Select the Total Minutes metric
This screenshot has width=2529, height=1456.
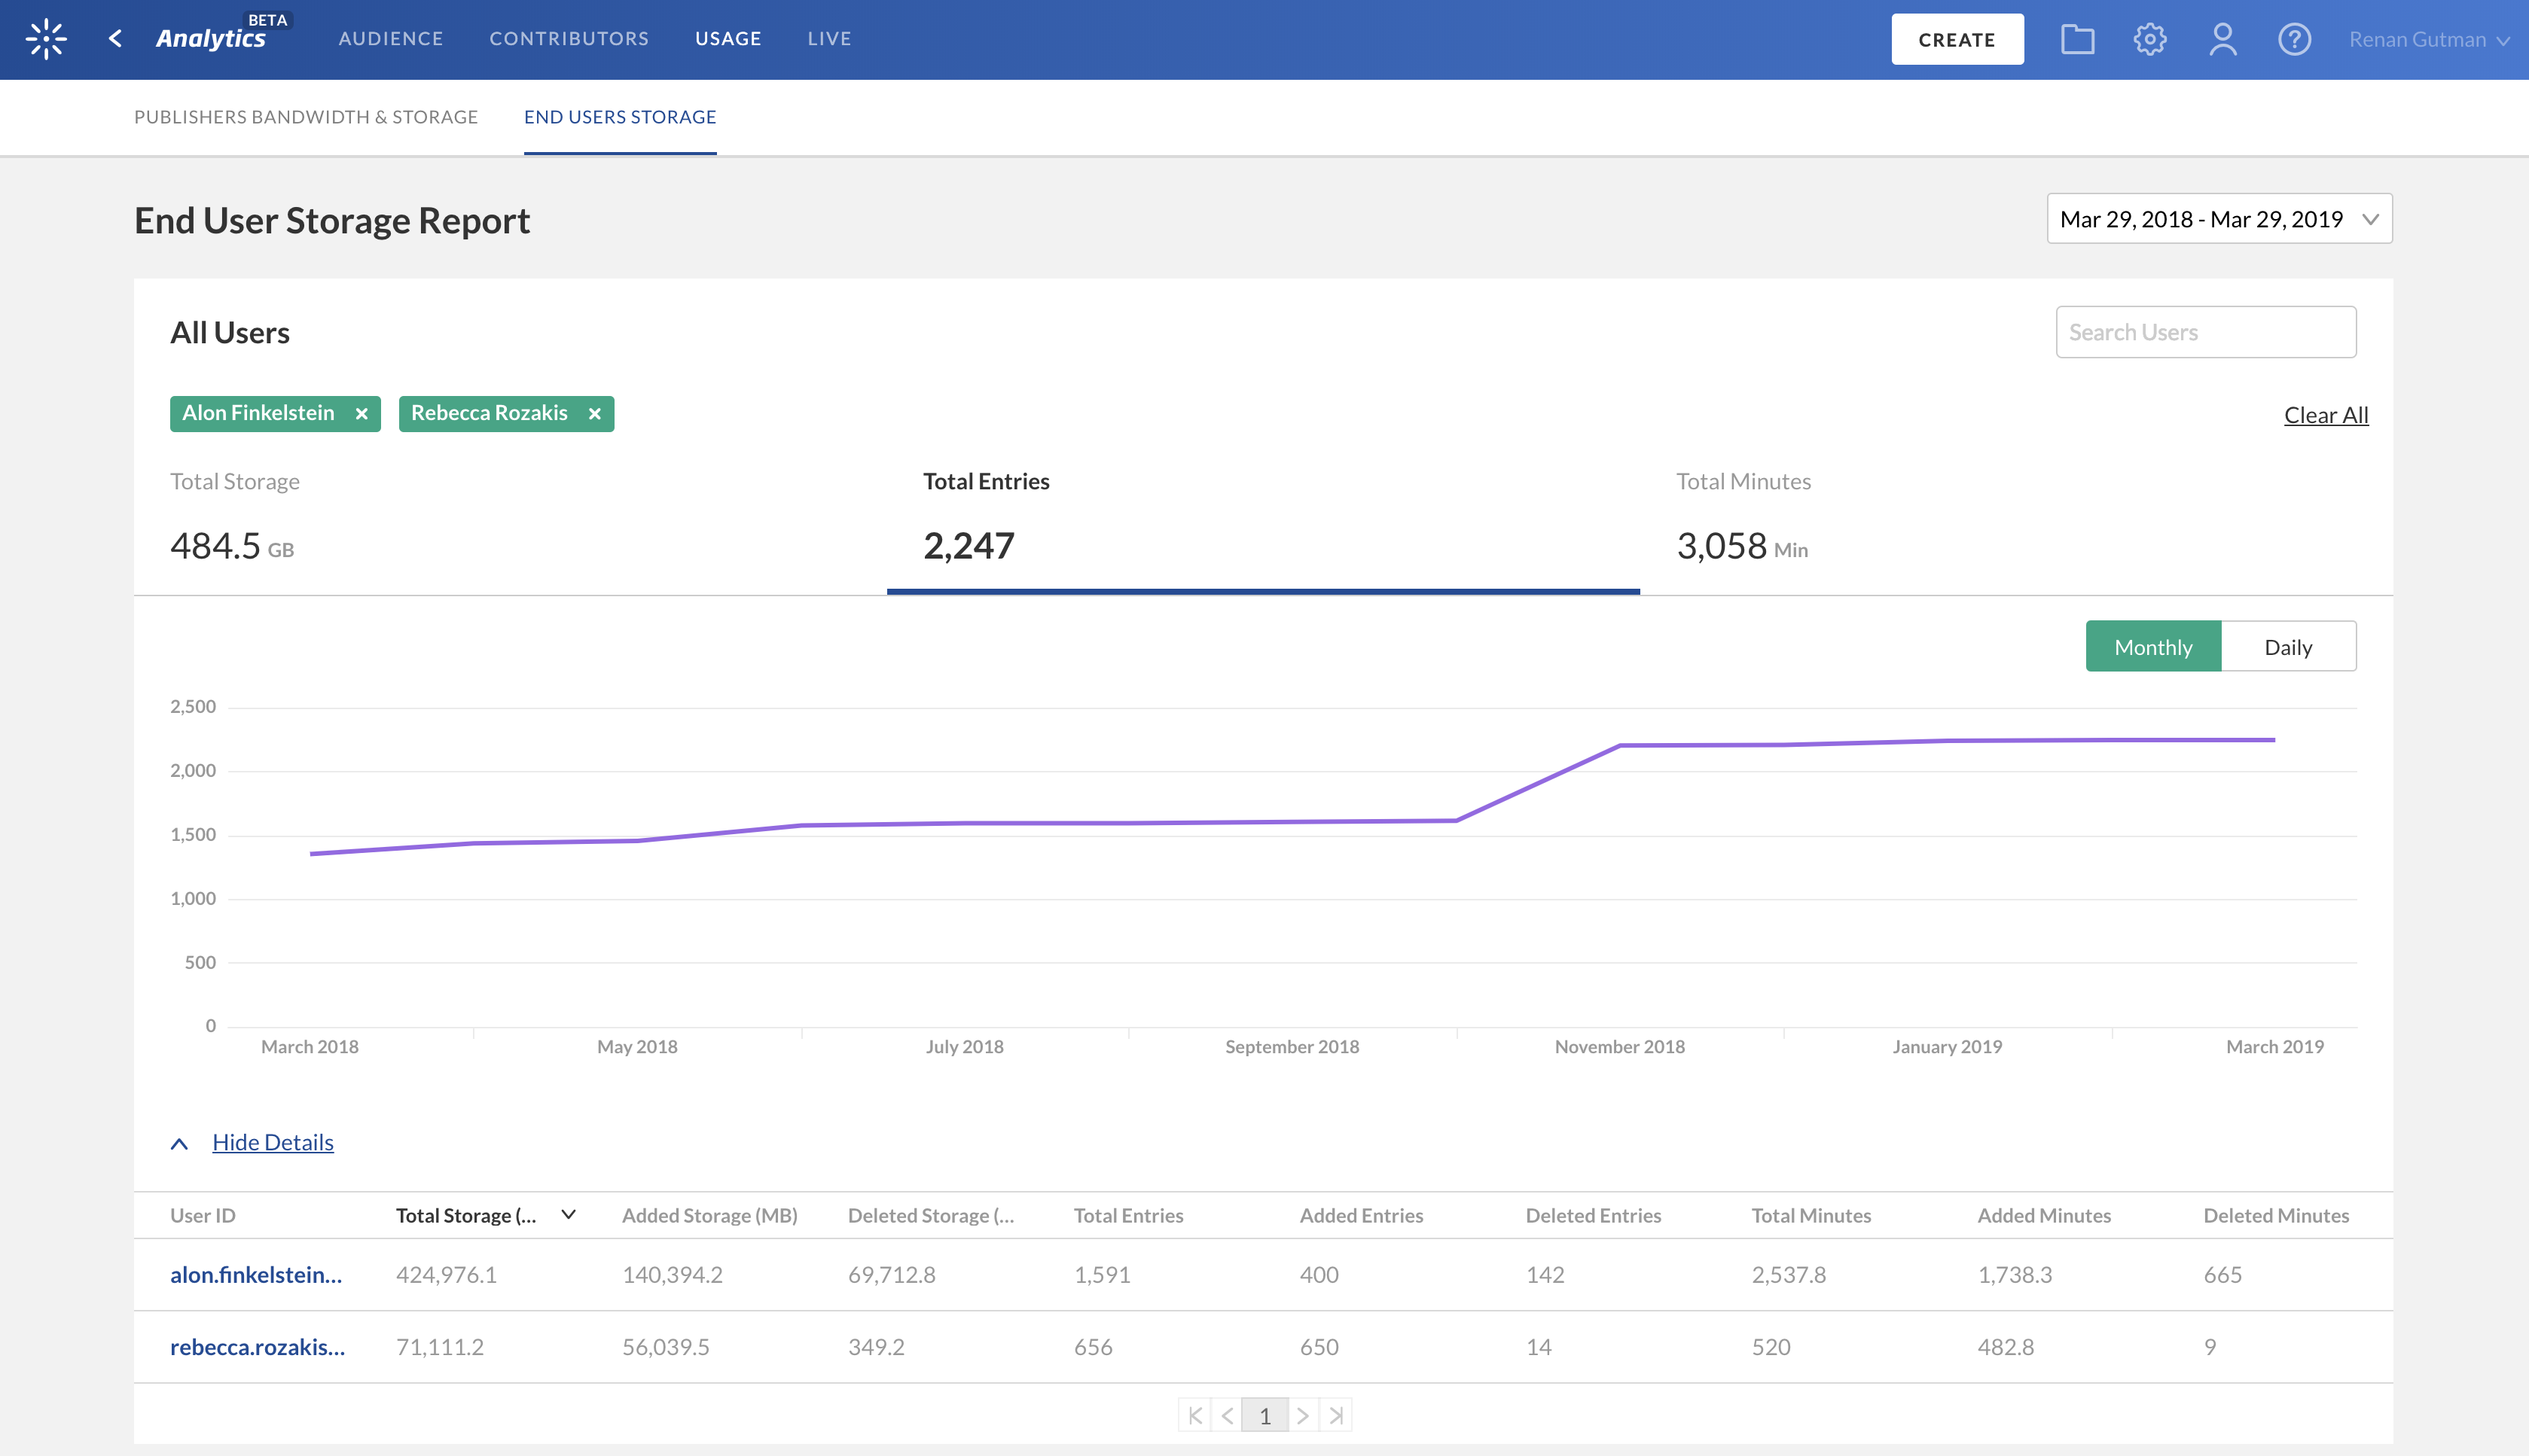click(x=1743, y=522)
